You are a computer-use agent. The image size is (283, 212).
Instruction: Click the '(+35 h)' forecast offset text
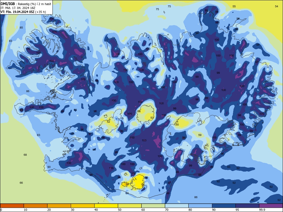[40, 12]
